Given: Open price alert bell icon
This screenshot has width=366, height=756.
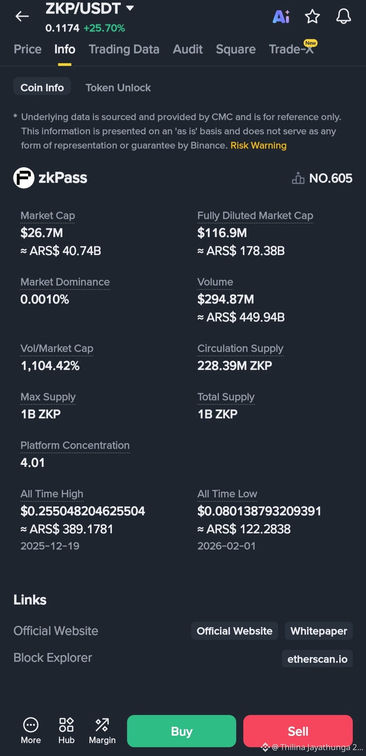Looking at the screenshot, I should pyautogui.click(x=343, y=17).
